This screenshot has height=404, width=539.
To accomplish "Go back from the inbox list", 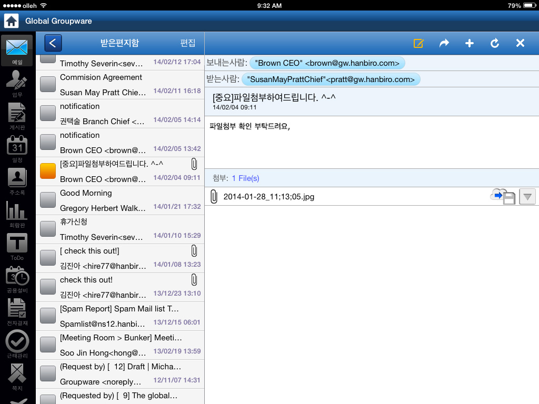I will point(53,43).
